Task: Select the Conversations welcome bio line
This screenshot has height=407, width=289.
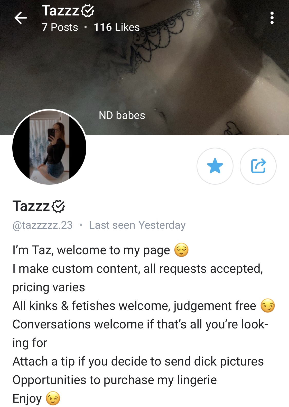Action: pyautogui.click(x=140, y=334)
